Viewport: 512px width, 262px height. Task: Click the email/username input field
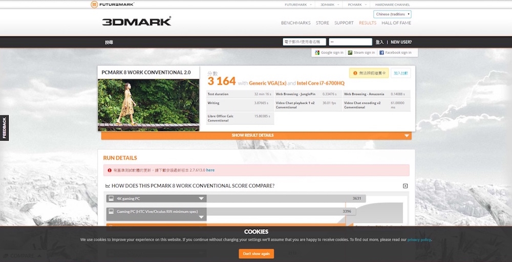tap(304, 42)
